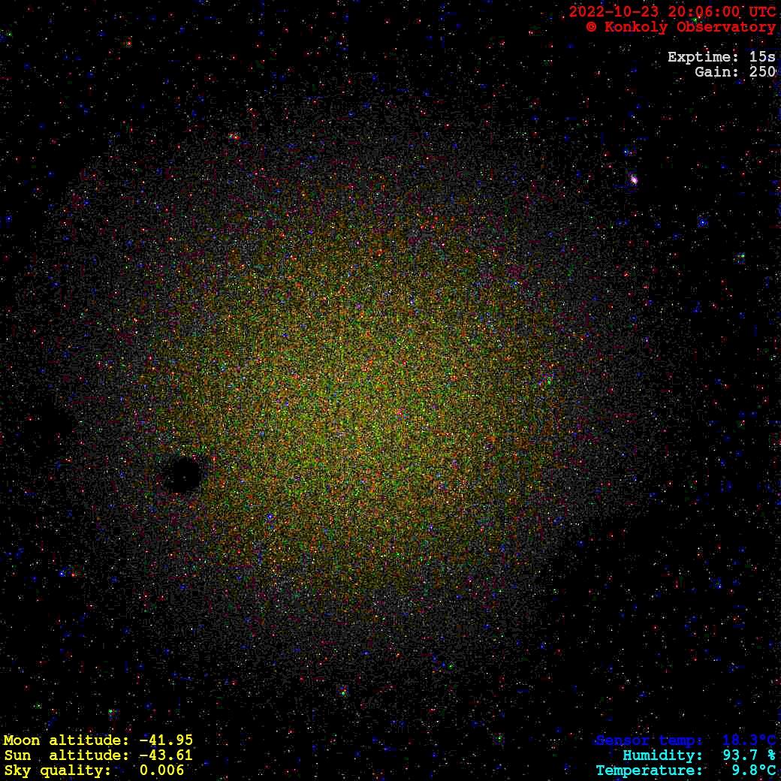781x781 pixels.
Task: Select the Sun altitude value -43.61
Action: pyautogui.click(x=166, y=755)
